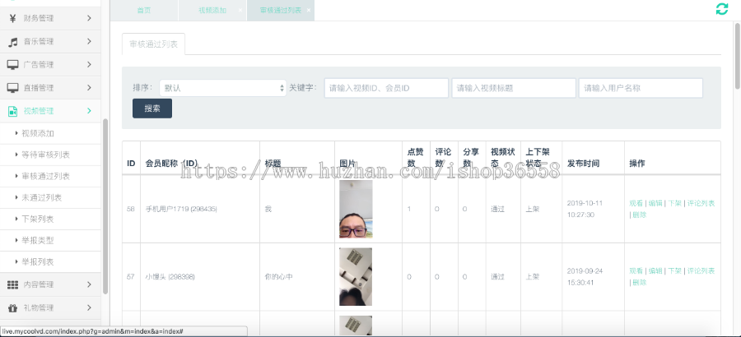Click the 搜索 button

152,108
